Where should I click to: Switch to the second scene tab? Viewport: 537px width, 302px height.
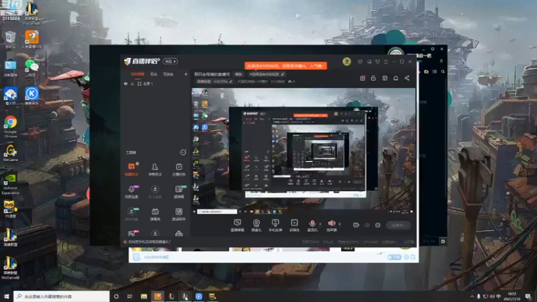pos(154,74)
